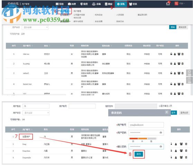Image resolution: width=193 pixels, height=165 pixels.
Task: Click the 用户姓名 input field
Action: (x=36, y=106)
